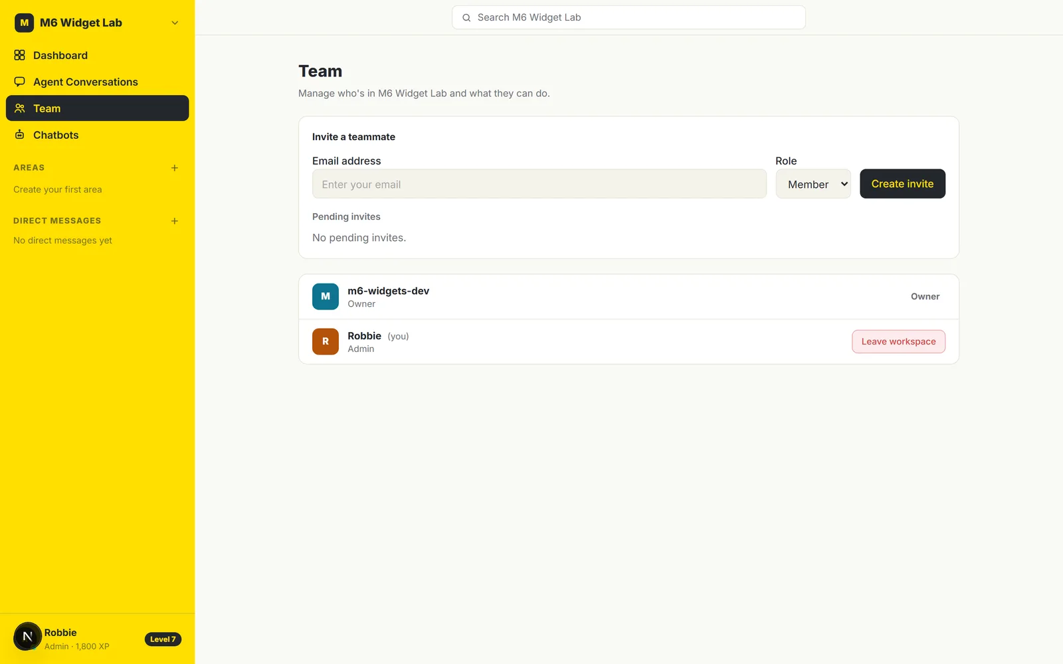
Task: Click the 'Admin · 1,800 XP' status text
Action: coord(77,646)
